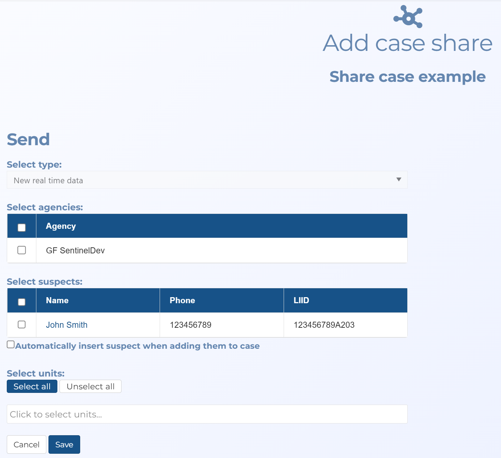Viewport: 501px width, 458px height.
Task: Click the Phone column header
Action: point(182,300)
